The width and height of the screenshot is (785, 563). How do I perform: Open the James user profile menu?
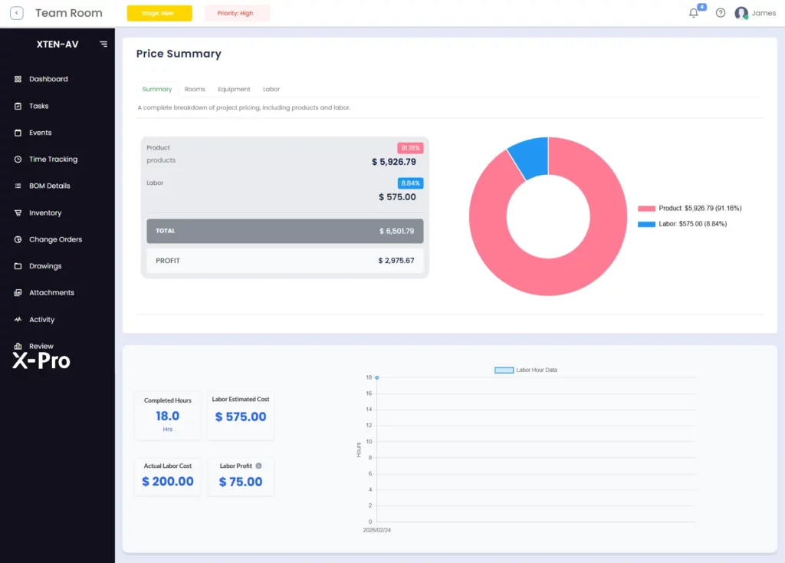[x=755, y=13]
